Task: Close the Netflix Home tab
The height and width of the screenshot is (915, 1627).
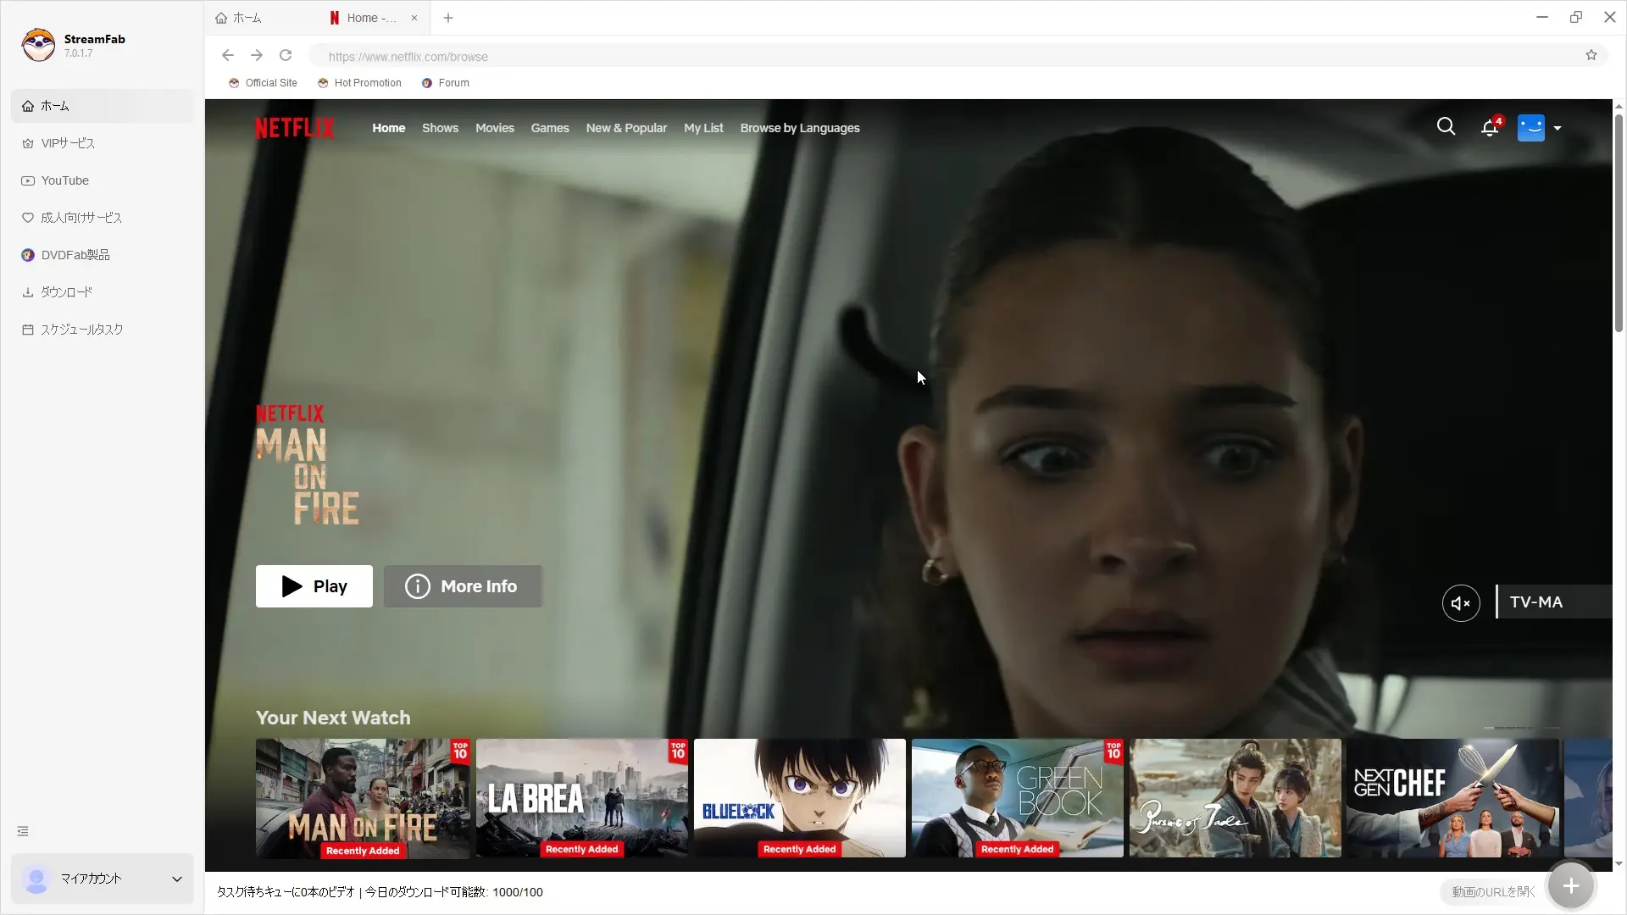Action: 414,18
